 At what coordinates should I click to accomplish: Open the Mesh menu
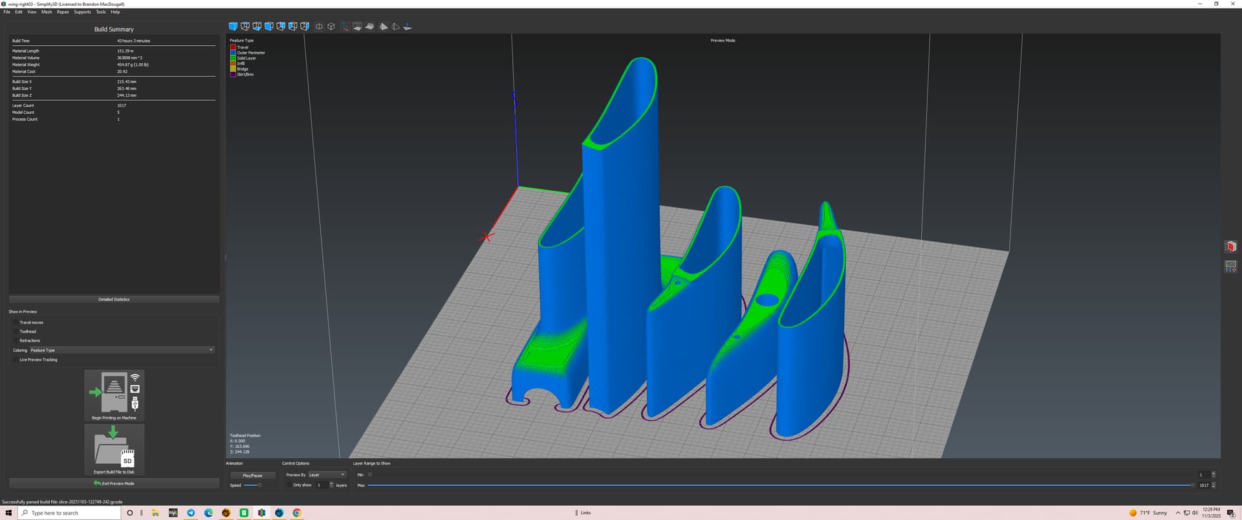(x=47, y=12)
